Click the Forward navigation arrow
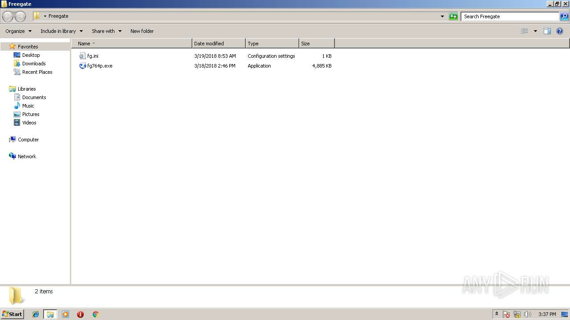Viewport: 570px width, 320px height. point(20,16)
